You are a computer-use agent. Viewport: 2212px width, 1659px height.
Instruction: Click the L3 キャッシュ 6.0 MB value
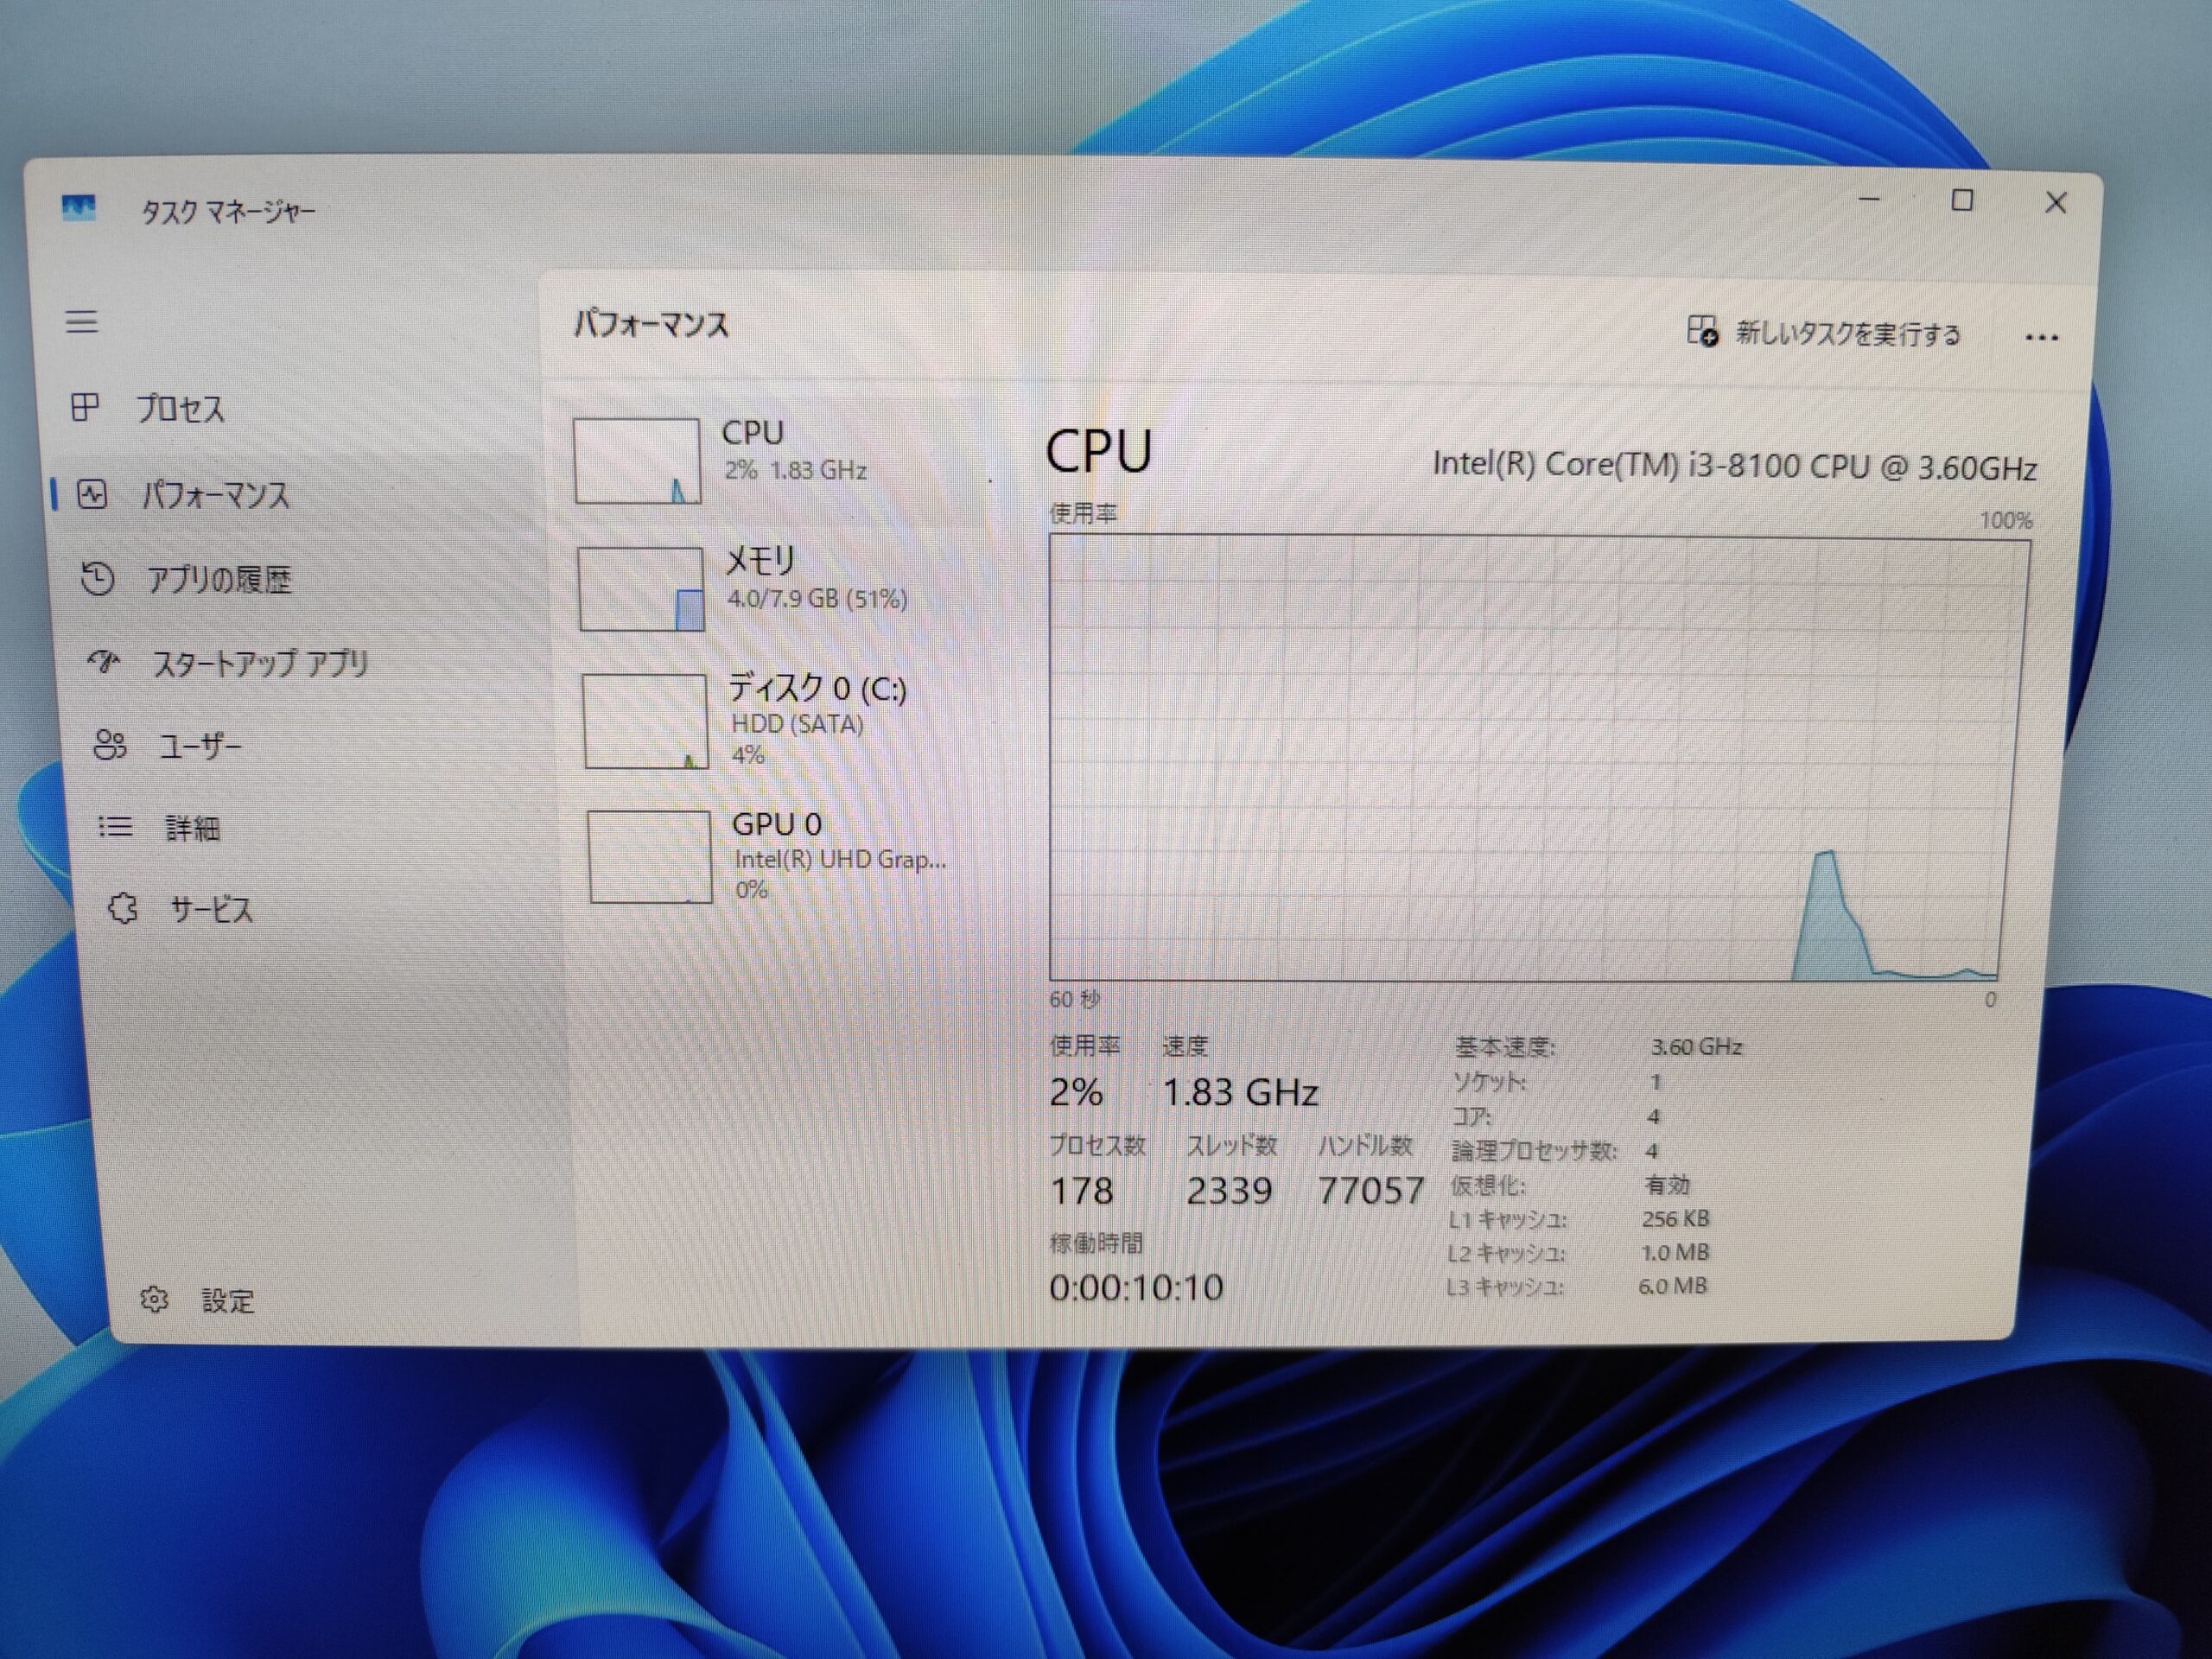(x=1672, y=1286)
